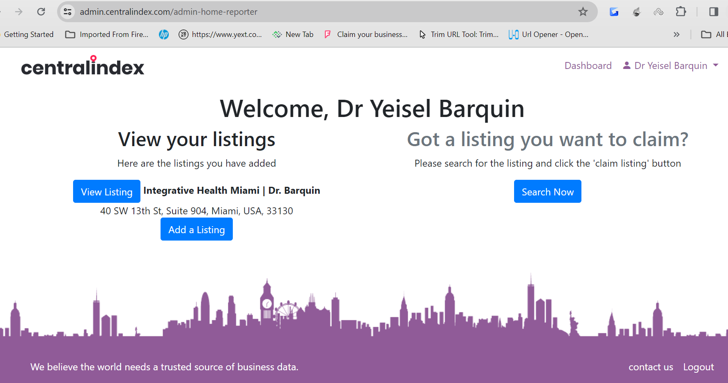Go to Dashboard in navigation

588,66
